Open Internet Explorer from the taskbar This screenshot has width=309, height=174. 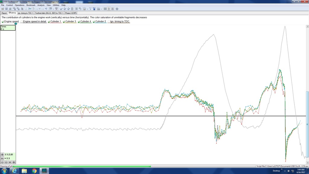(x=14, y=171)
